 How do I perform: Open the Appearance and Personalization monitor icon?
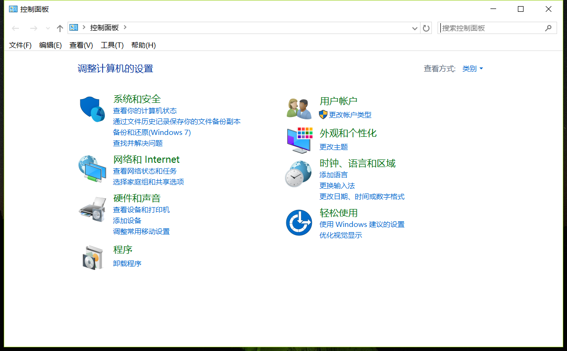[x=300, y=140]
